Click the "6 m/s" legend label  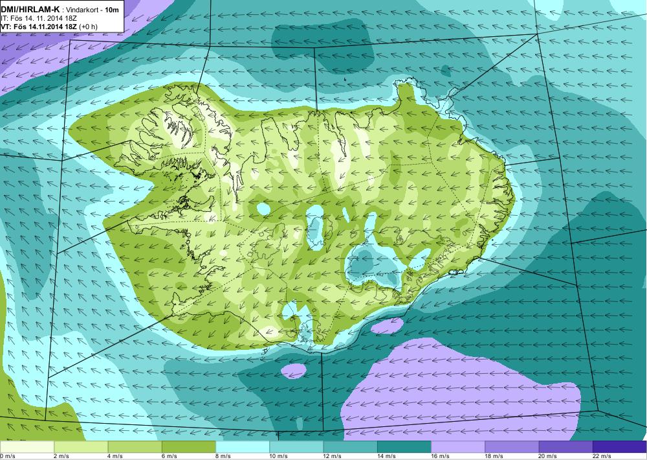170,456
